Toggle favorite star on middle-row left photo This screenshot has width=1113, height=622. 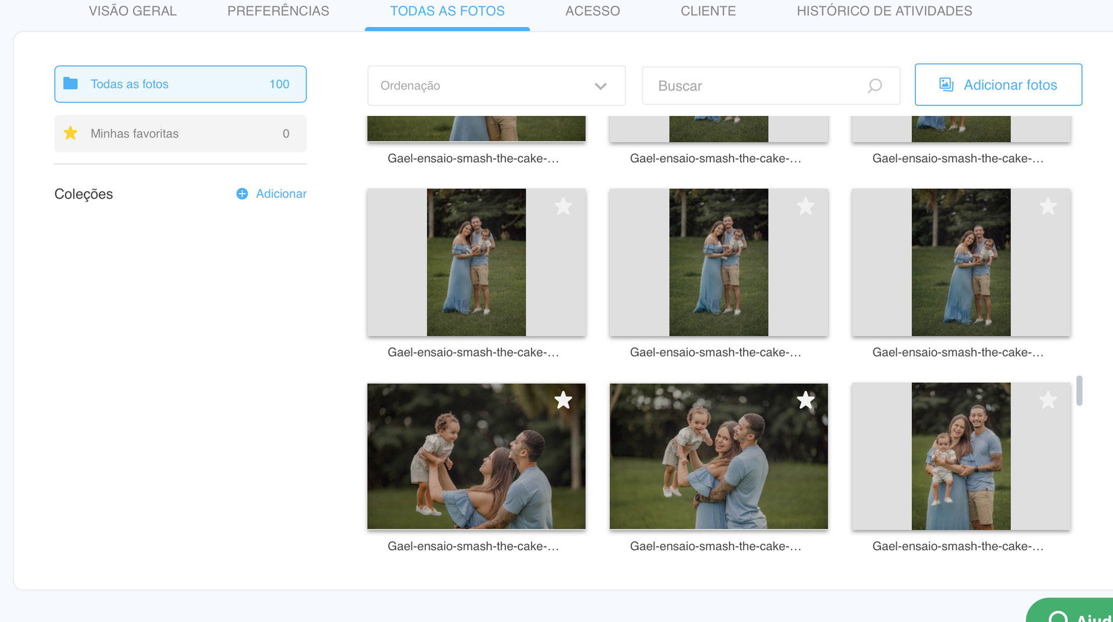tap(563, 206)
